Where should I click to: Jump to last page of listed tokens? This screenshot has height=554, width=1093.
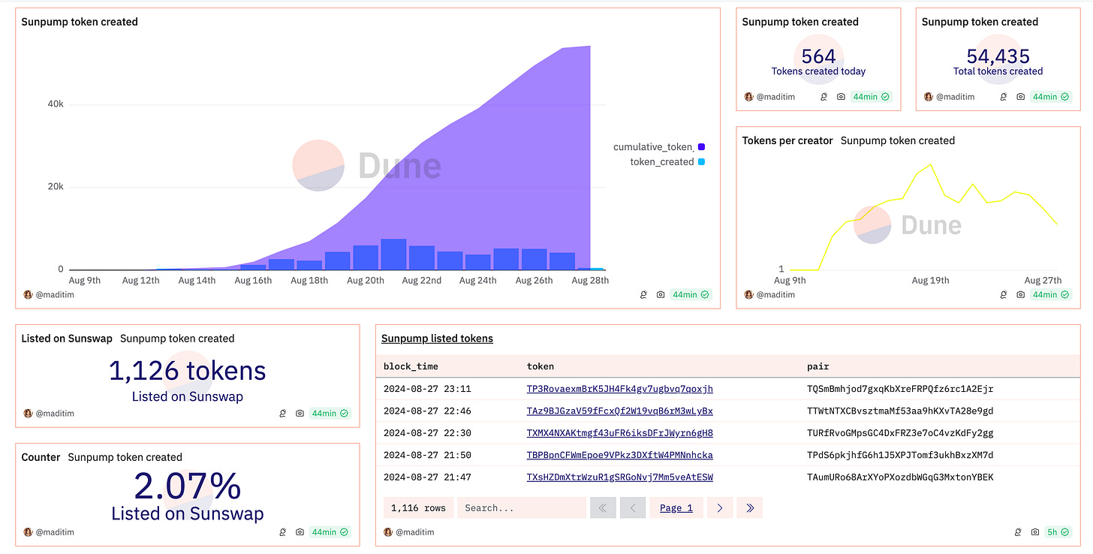point(750,508)
